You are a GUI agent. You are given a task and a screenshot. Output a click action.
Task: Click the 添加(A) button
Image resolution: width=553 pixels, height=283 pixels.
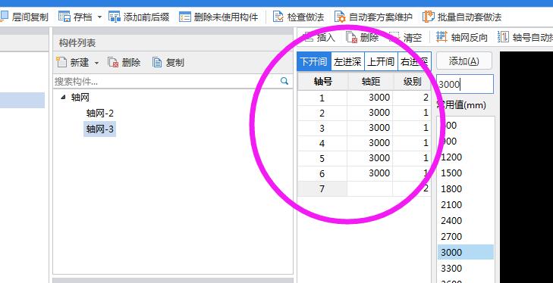click(x=463, y=61)
